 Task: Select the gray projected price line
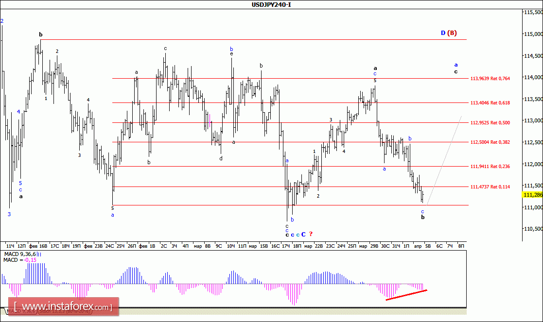coord(444,160)
